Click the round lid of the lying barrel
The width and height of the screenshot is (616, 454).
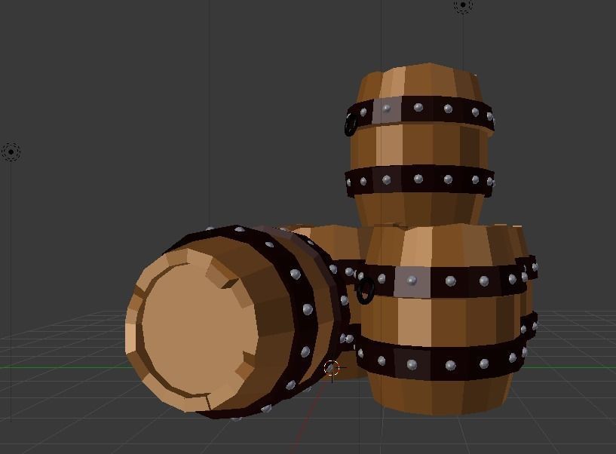click(x=198, y=330)
